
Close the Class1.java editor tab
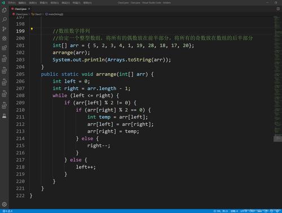29,9
